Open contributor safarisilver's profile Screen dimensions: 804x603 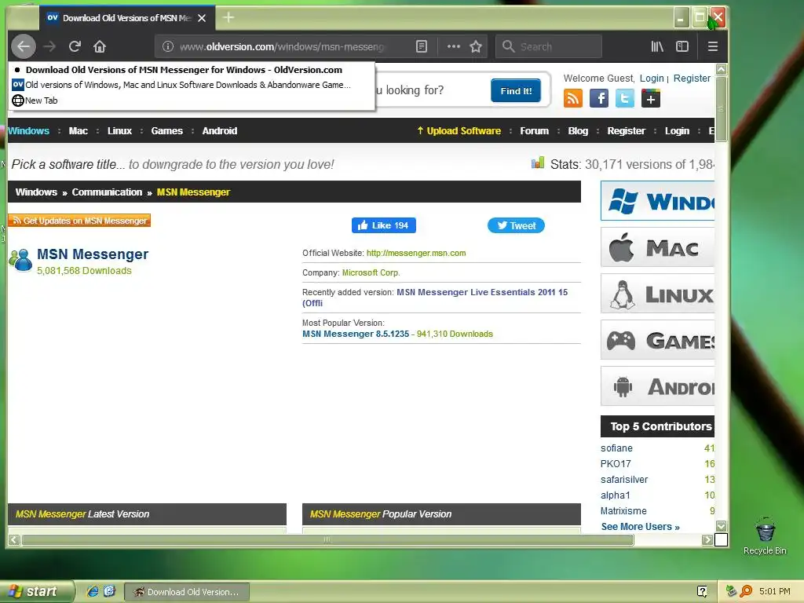pyautogui.click(x=624, y=480)
